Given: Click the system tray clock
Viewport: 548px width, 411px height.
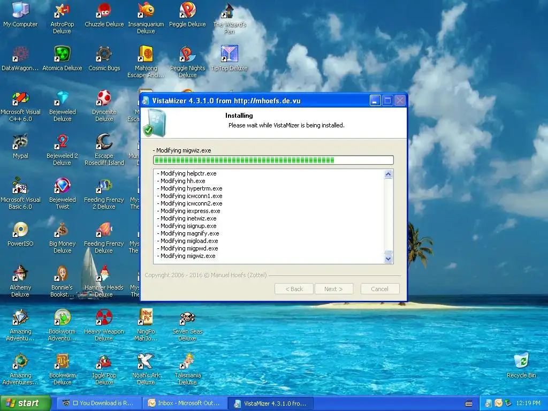Looking at the screenshot, I should (x=528, y=404).
